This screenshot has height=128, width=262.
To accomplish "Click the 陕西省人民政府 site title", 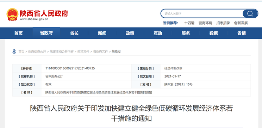I will pyautogui.click(x=44, y=13).
